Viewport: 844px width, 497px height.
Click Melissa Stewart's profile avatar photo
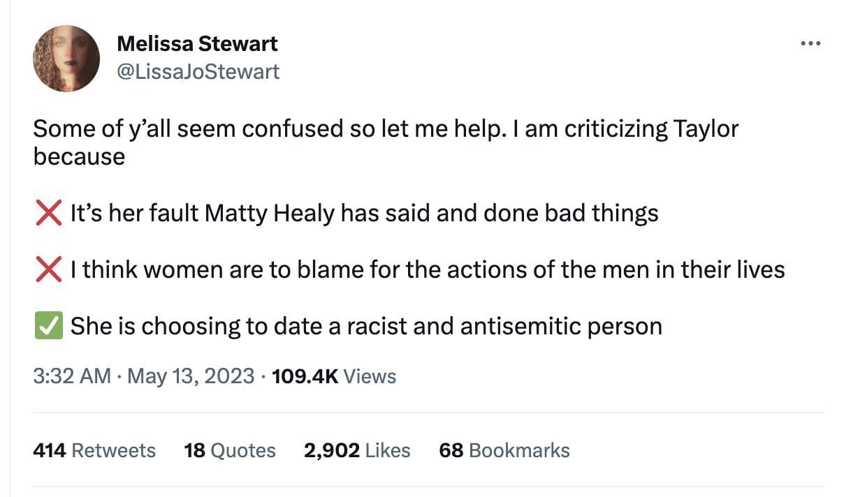[x=66, y=59]
